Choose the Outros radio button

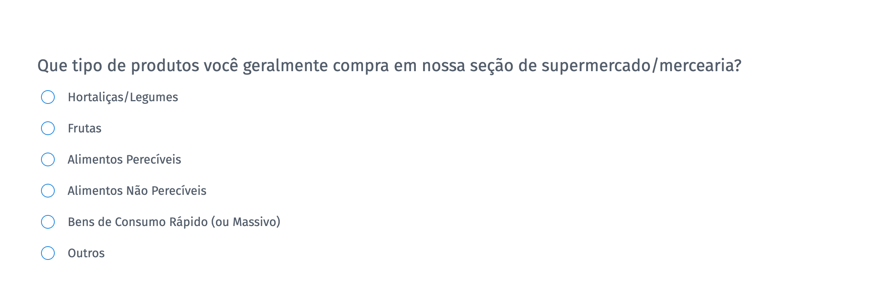(x=48, y=253)
